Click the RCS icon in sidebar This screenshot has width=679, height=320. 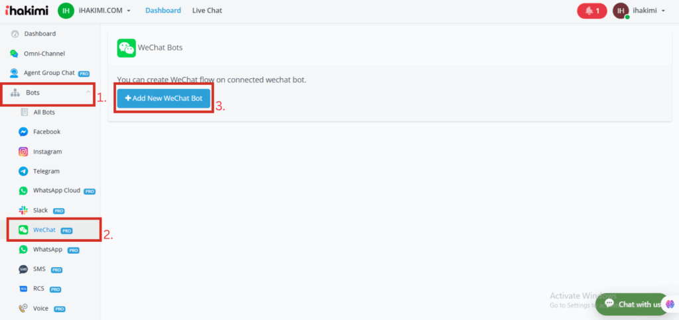coord(23,289)
